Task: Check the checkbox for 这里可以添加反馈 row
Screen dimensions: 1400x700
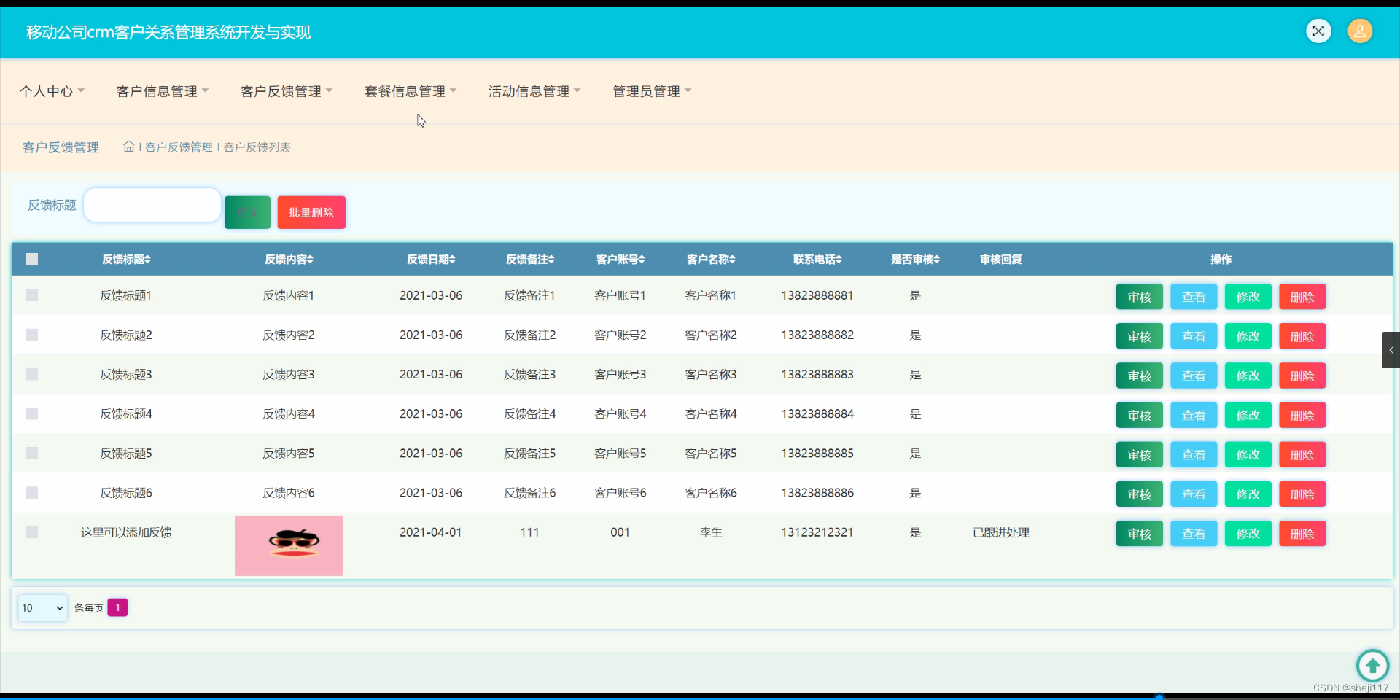Action: [x=31, y=532]
